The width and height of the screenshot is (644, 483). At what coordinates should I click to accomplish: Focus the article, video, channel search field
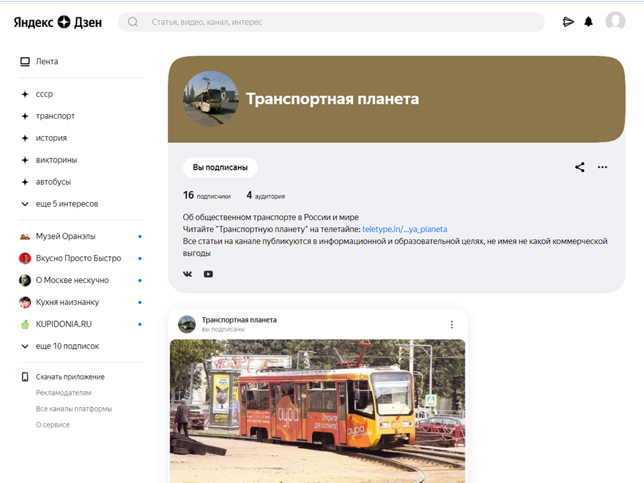(x=331, y=21)
